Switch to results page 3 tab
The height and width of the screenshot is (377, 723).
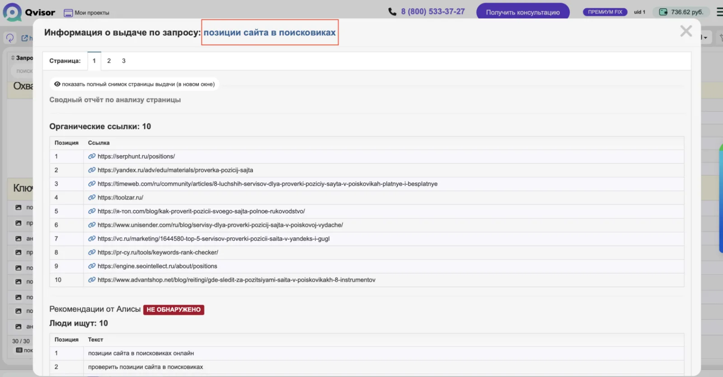124,61
